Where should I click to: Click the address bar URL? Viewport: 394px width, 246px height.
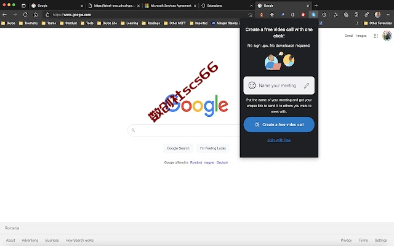pyautogui.click(x=72, y=15)
